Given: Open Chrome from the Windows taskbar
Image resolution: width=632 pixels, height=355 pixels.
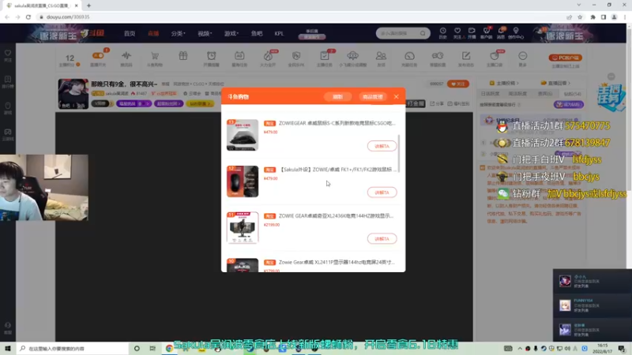Looking at the screenshot, I should [169, 348].
